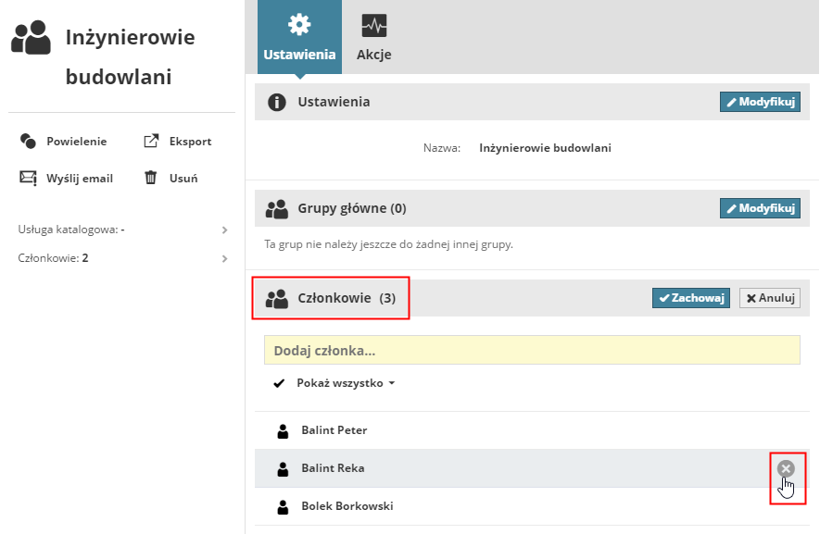Click Modyfikuj for Grupy główne
The height and width of the screenshot is (534, 820).
pos(759,208)
